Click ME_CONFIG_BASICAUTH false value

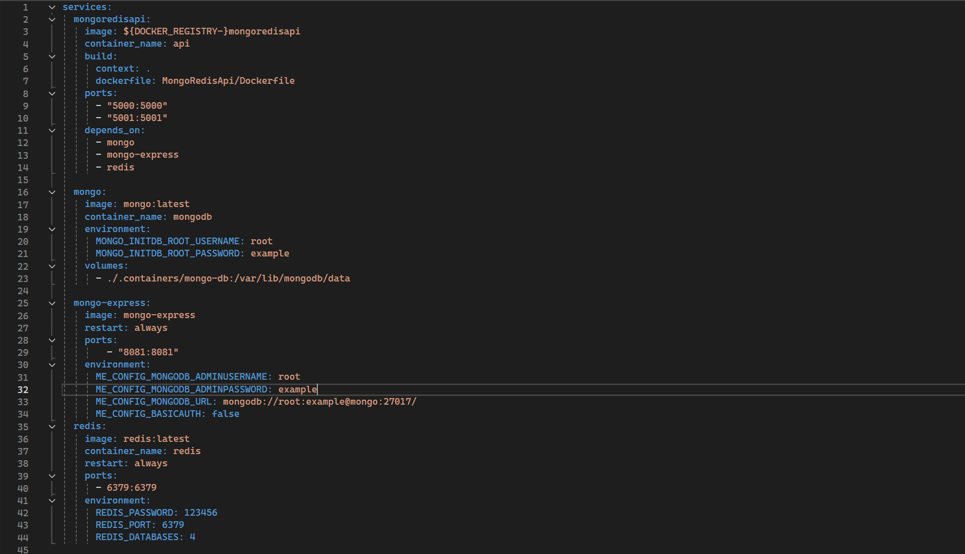tap(226, 414)
